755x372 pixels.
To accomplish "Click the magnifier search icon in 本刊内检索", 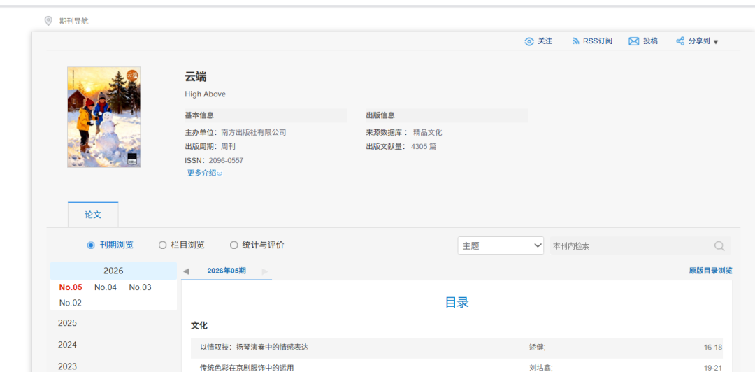I will pos(719,246).
